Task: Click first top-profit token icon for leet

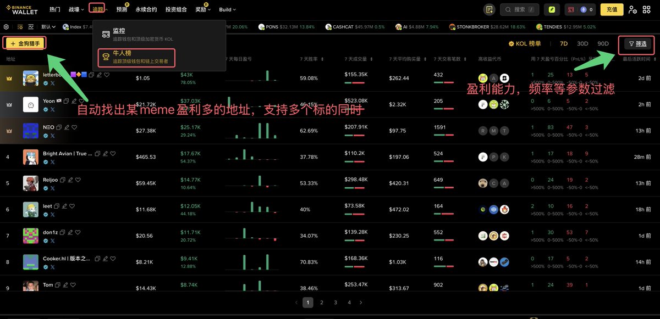Action: [x=483, y=209]
